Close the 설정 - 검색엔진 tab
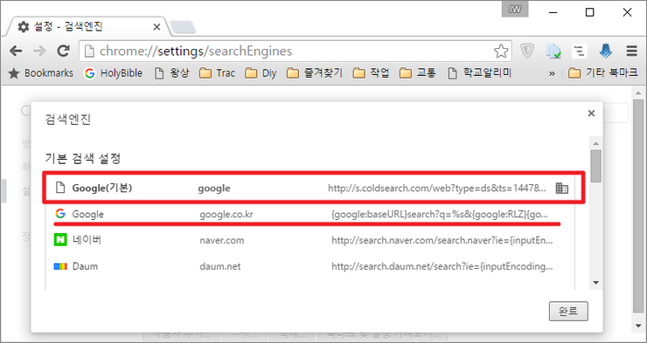 click(x=157, y=27)
